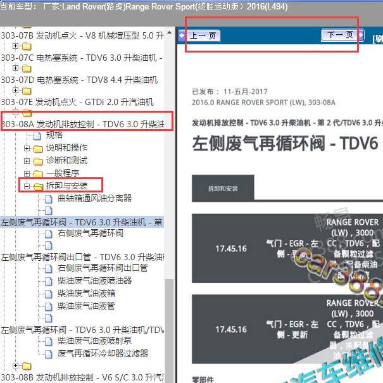Viewport: 383px width, 383px height.
Task: Expand folder above 303-08B 发动机排放控制
Action: point(15,365)
